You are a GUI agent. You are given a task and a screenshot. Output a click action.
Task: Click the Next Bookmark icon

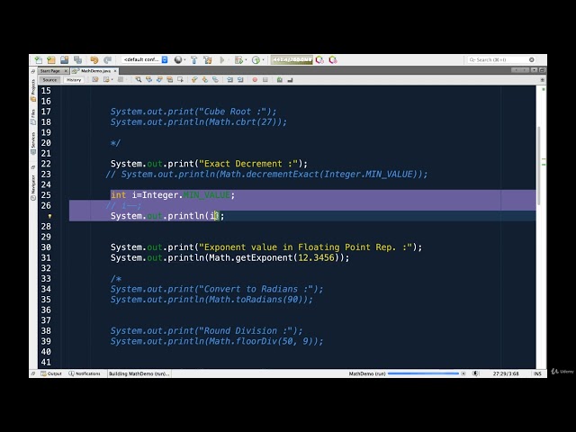pyautogui.click(x=205, y=80)
